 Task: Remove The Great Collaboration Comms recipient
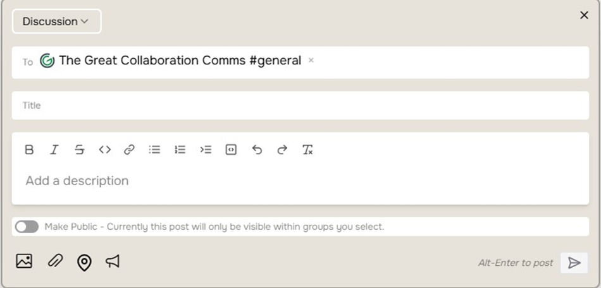pos(311,61)
